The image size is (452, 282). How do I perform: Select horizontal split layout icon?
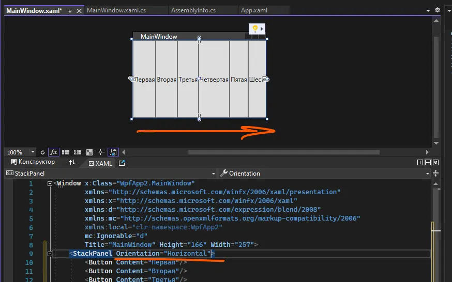(428, 163)
